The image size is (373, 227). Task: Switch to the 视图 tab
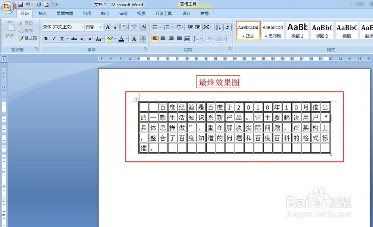(141, 13)
